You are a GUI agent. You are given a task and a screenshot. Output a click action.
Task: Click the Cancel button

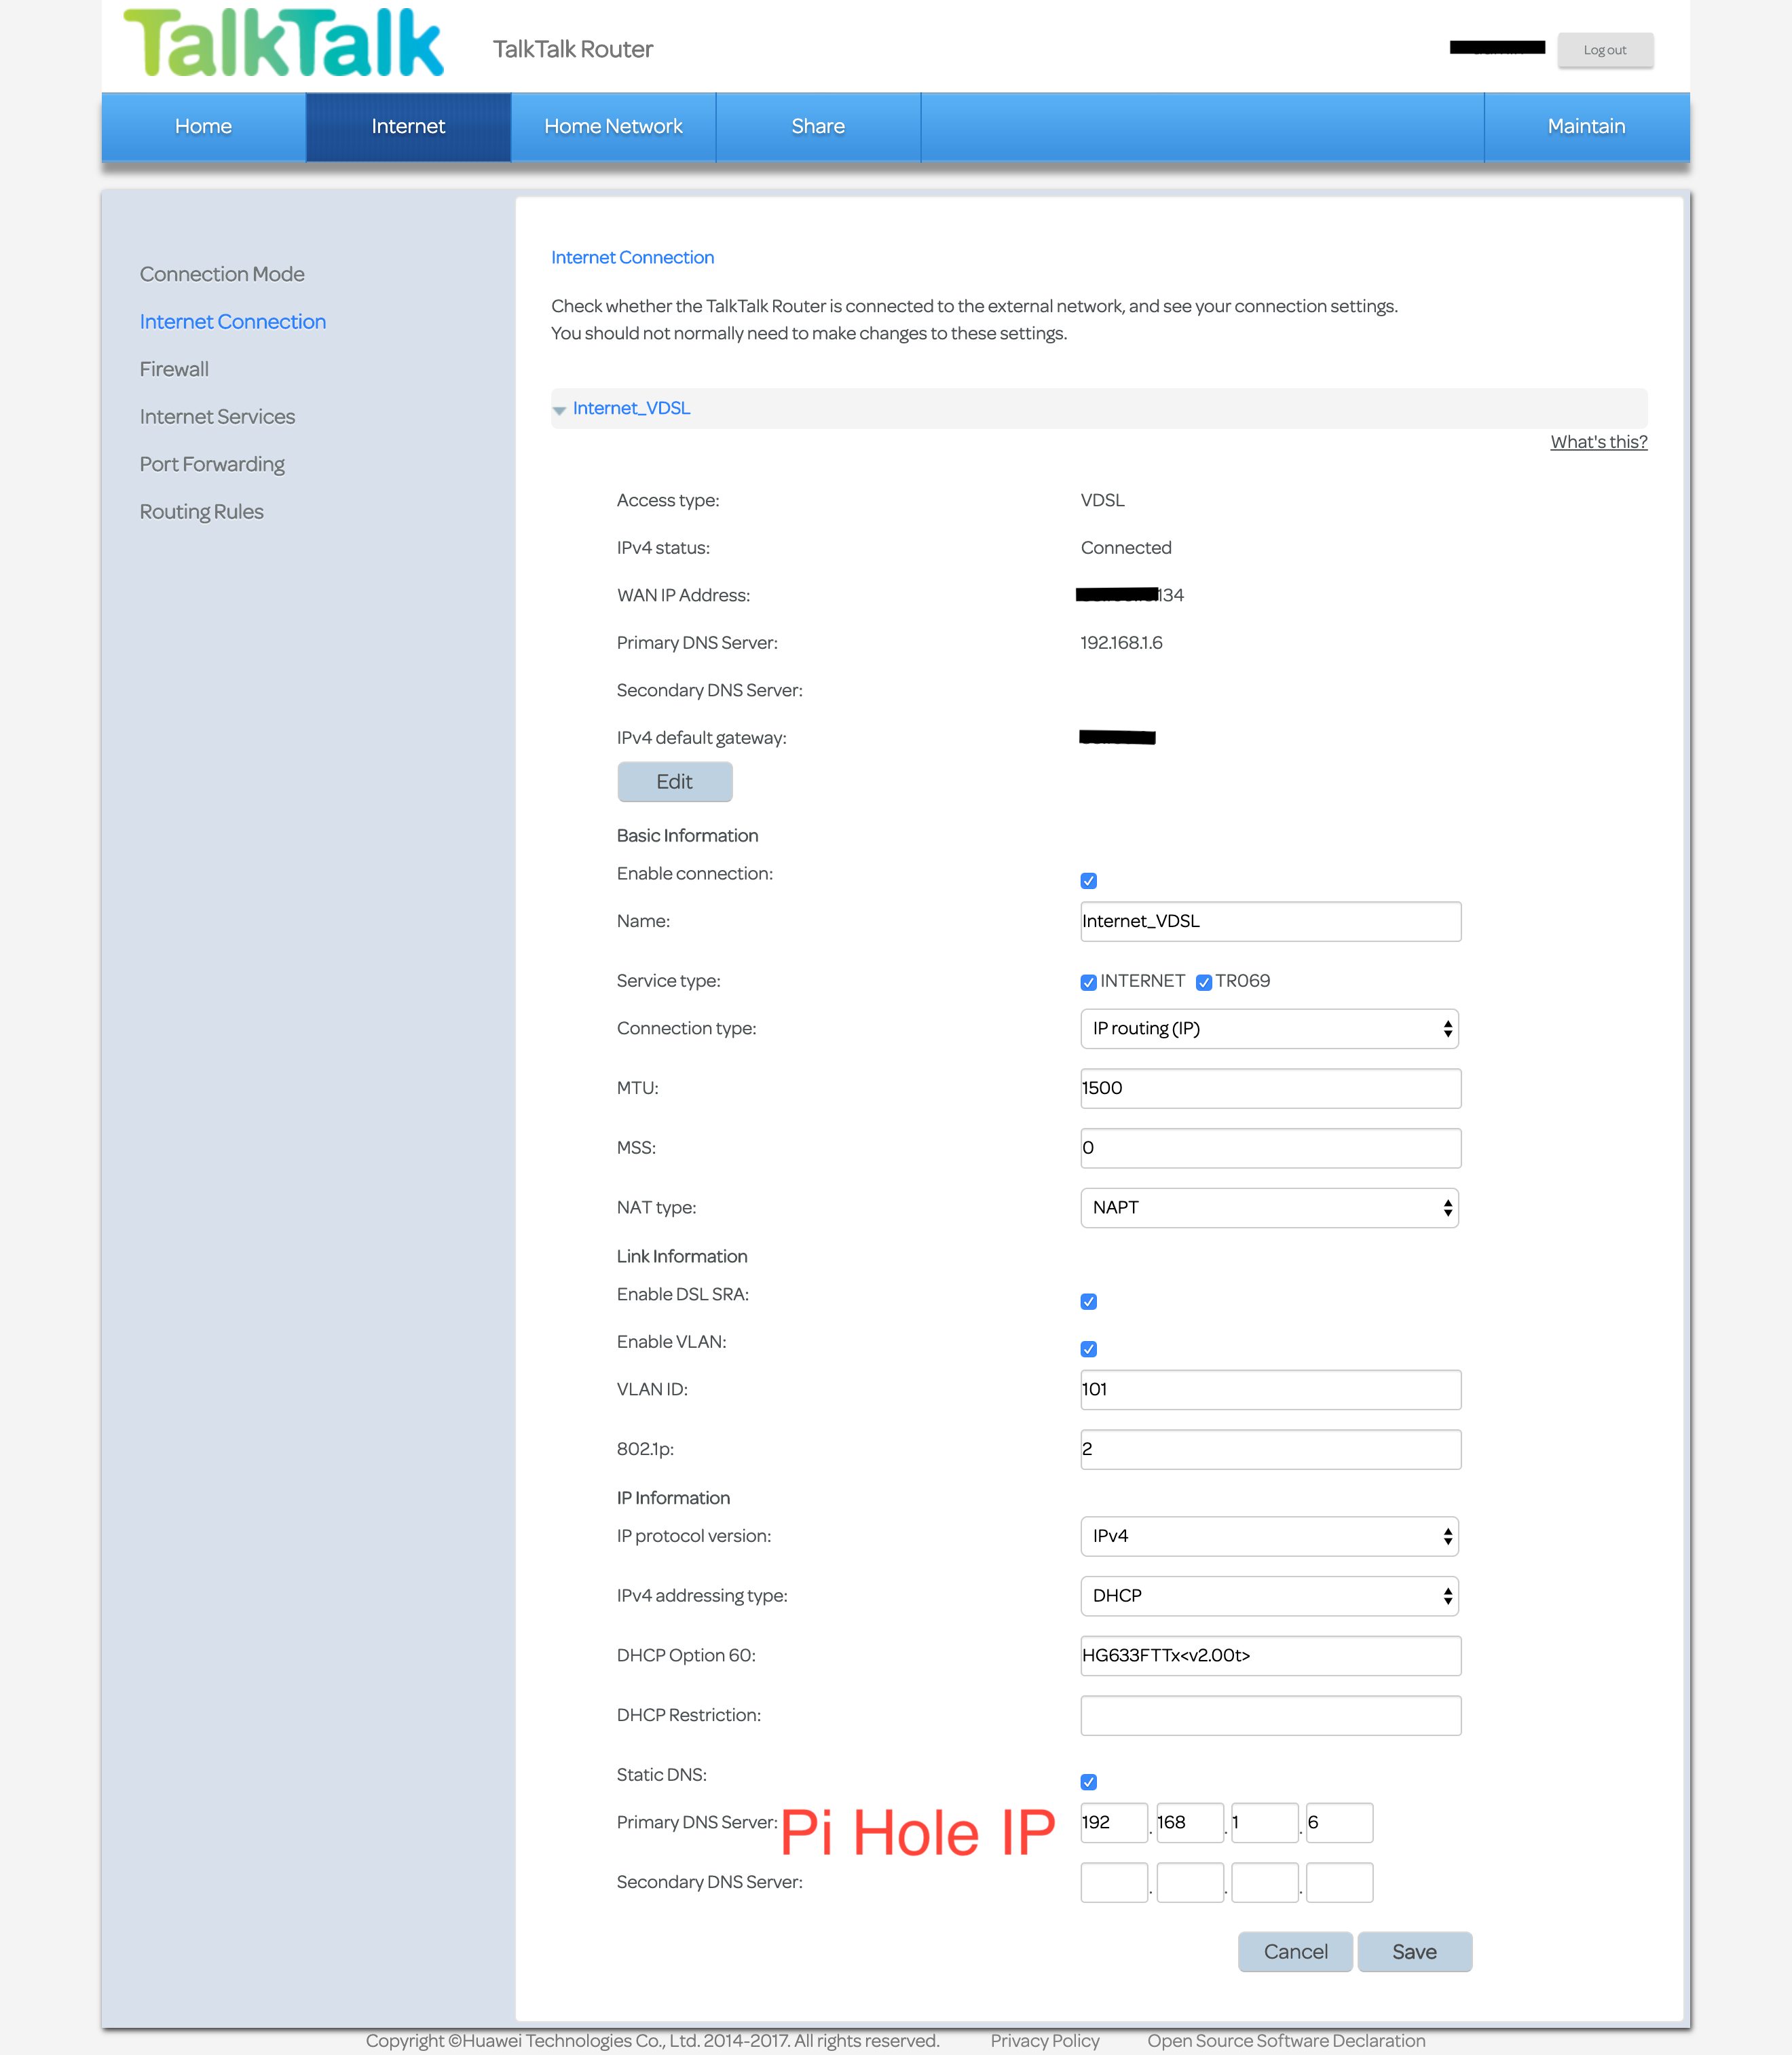pos(1296,1952)
